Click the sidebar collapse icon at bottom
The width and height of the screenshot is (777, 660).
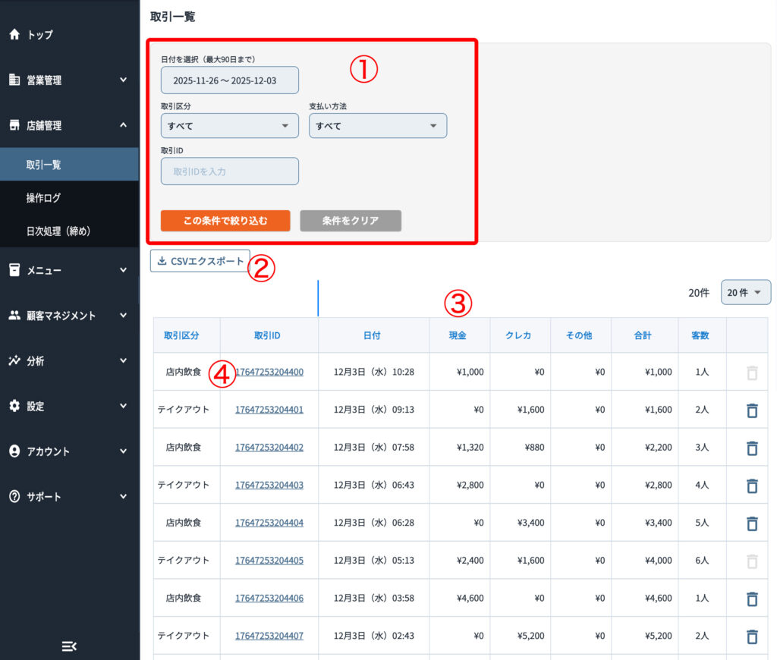(x=69, y=646)
